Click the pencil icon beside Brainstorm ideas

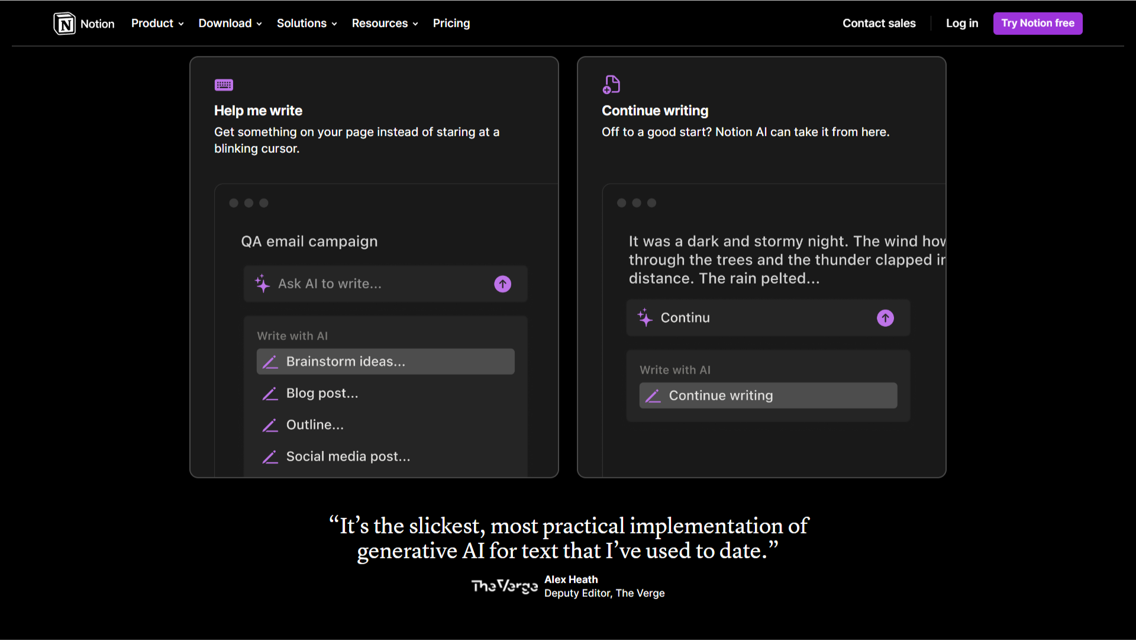coord(270,362)
